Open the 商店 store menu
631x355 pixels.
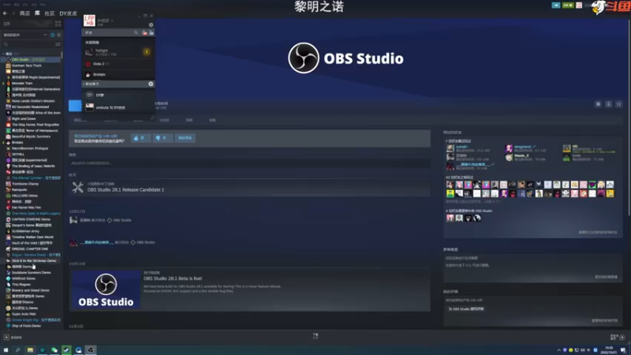click(x=24, y=13)
